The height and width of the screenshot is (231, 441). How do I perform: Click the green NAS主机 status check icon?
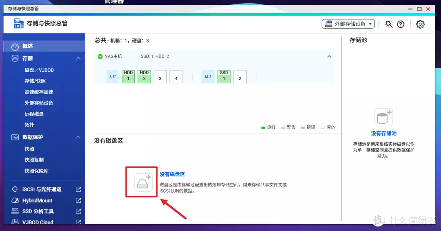(x=100, y=56)
